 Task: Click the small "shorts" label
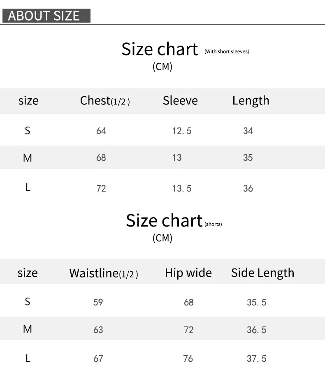tap(213, 224)
